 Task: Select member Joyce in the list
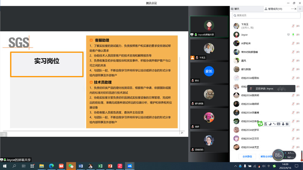(x=266, y=35)
